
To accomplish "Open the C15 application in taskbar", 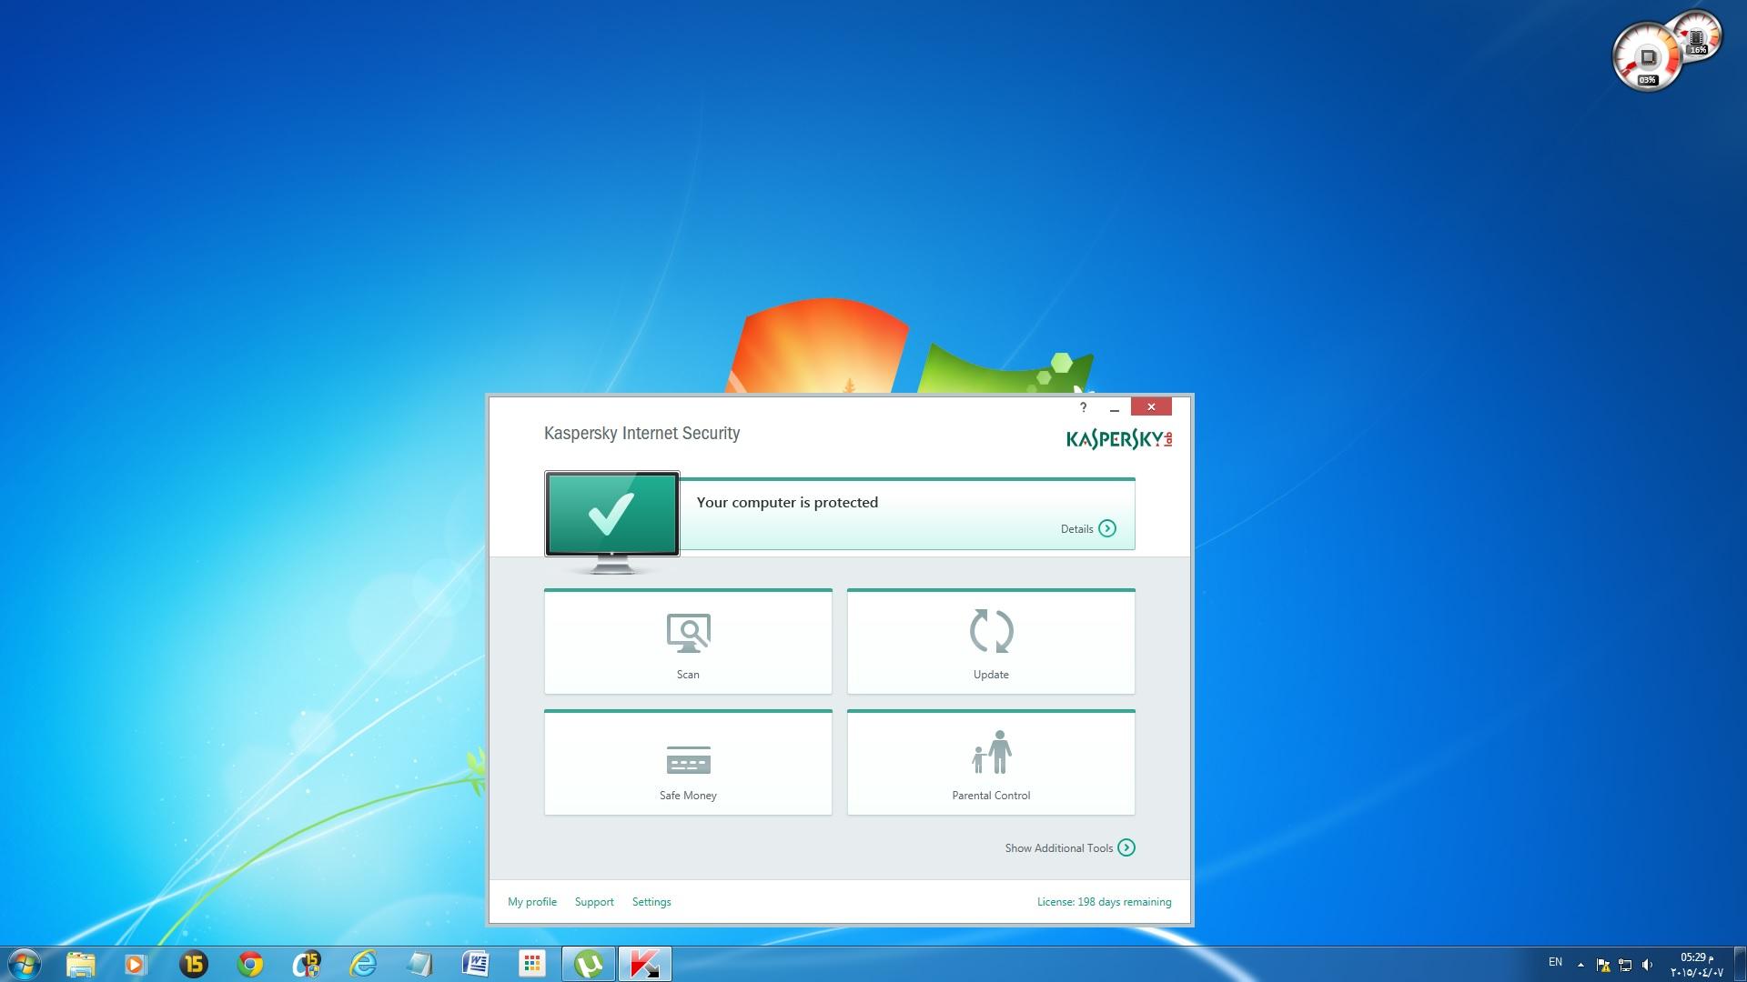I will point(307,964).
